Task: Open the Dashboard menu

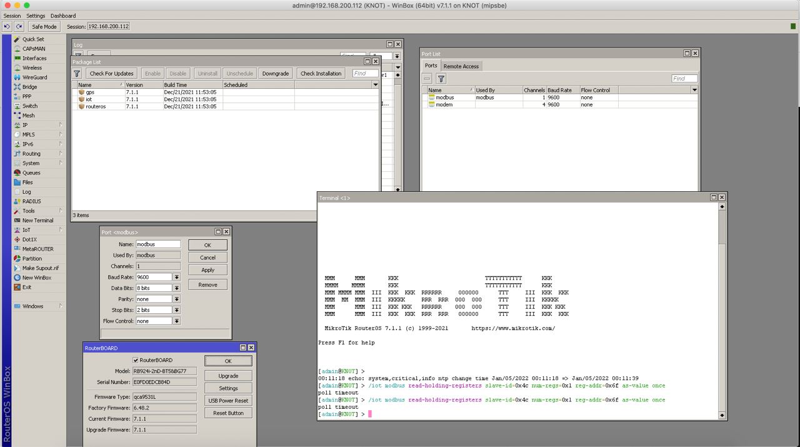Action: pos(63,16)
